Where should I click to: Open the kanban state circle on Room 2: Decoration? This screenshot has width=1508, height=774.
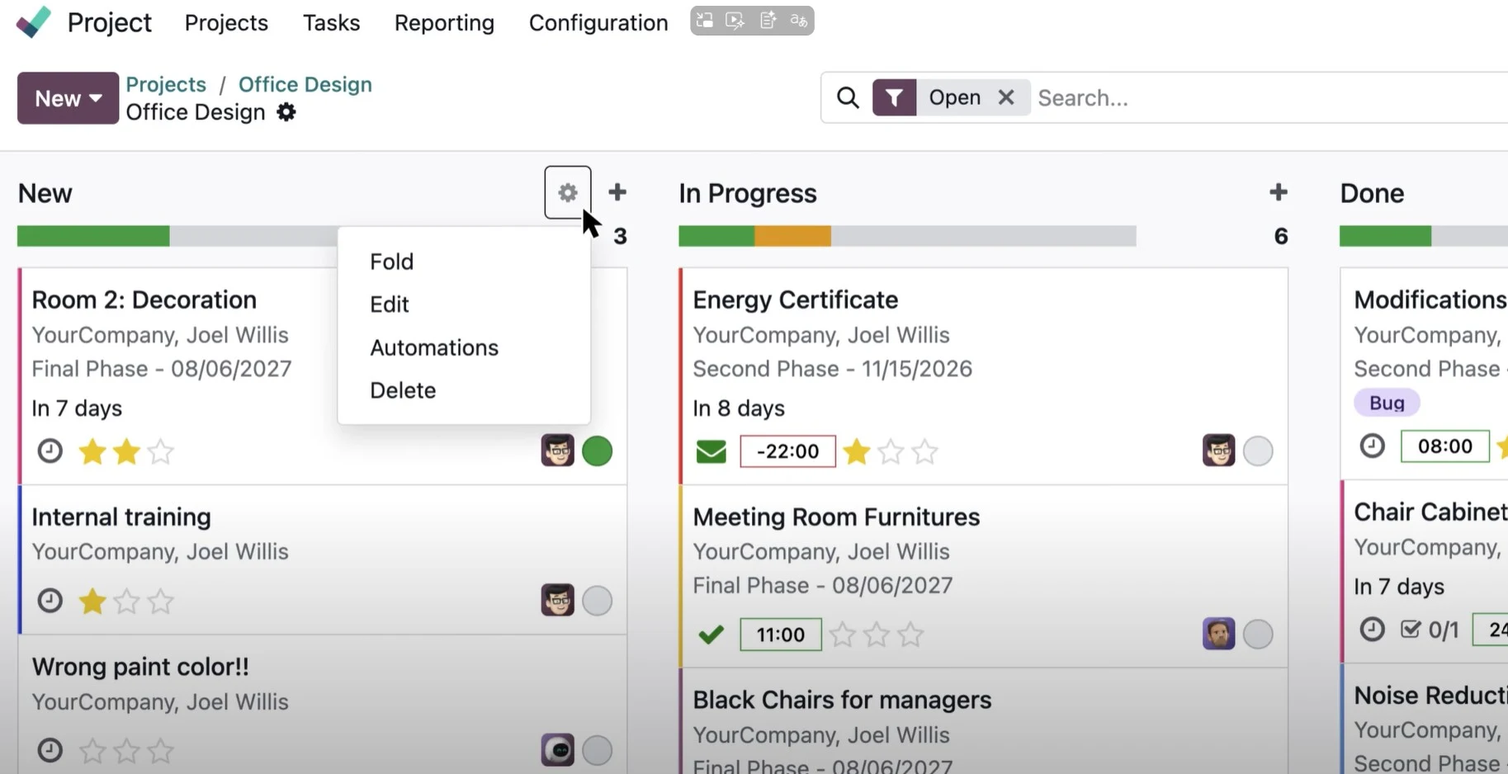click(x=598, y=451)
